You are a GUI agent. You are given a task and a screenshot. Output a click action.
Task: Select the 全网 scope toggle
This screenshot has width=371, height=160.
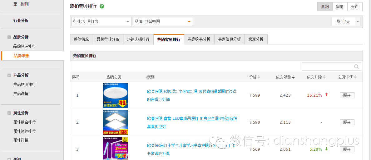pyautogui.click(x=325, y=7)
